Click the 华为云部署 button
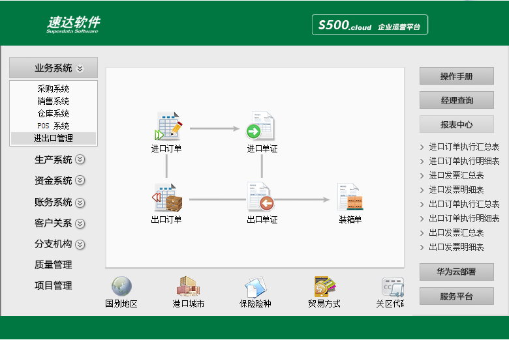 [456, 272]
